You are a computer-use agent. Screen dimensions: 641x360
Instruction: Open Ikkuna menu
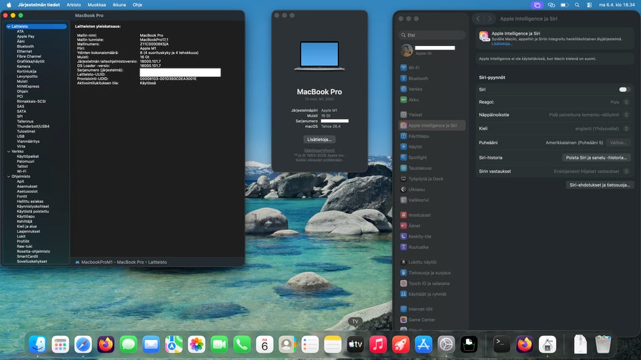[120, 5]
